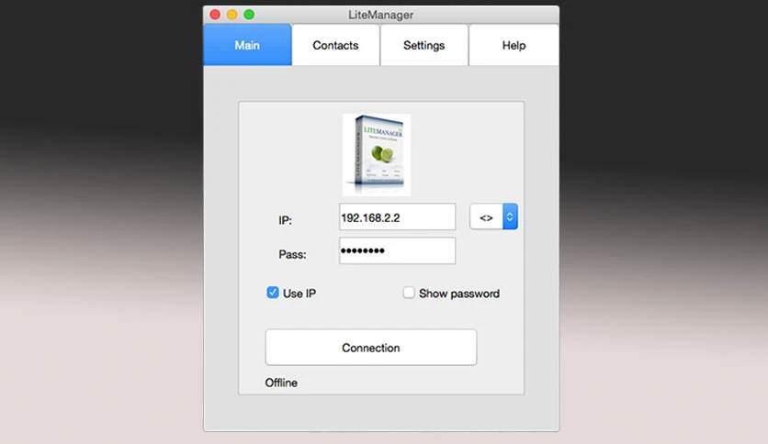Click the Offline status text

pyautogui.click(x=281, y=383)
